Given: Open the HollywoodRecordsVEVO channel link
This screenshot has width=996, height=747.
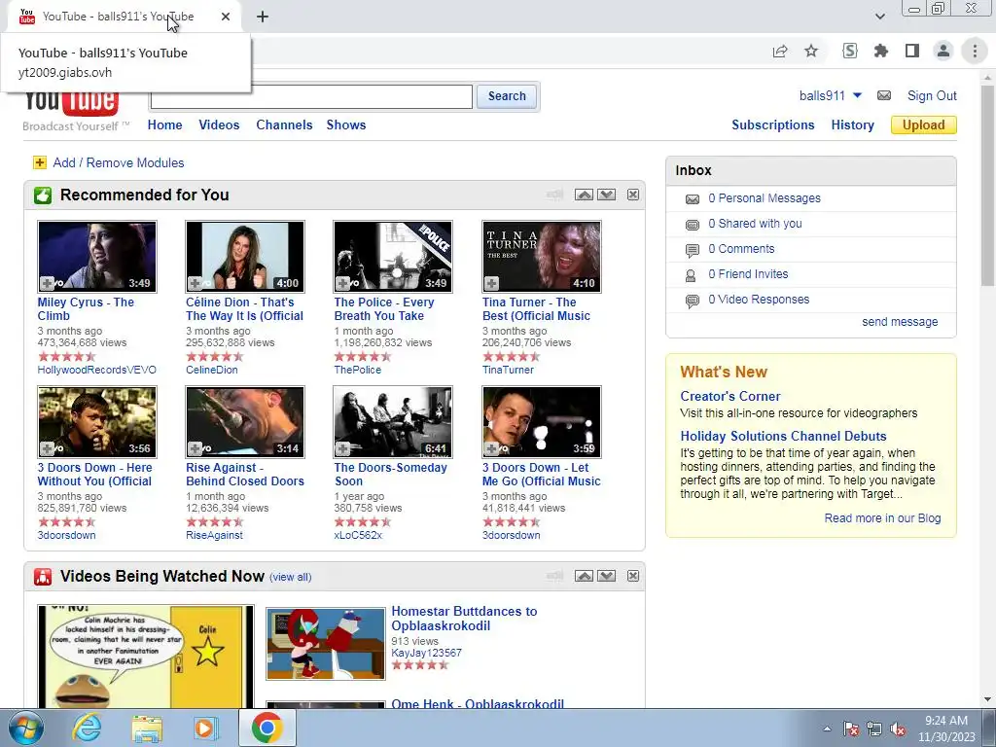Looking at the screenshot, I should click(x=96, y=370).
